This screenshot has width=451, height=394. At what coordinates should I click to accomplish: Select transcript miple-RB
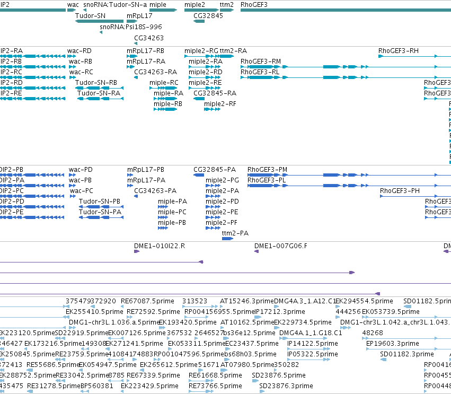pyautogui.click(x=168, y=104)
